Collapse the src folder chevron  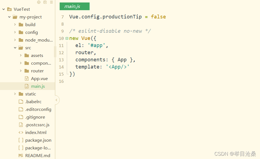15,48
